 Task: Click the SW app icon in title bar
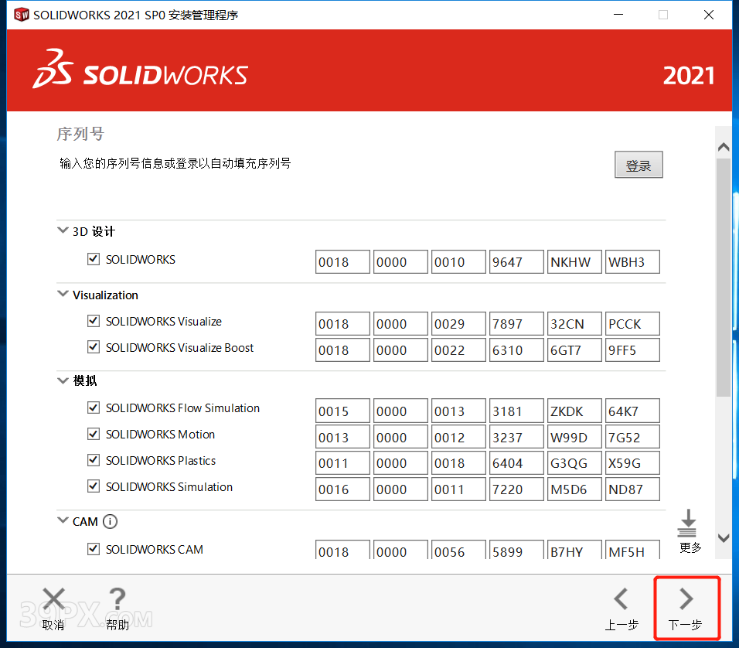coord(22,15)
